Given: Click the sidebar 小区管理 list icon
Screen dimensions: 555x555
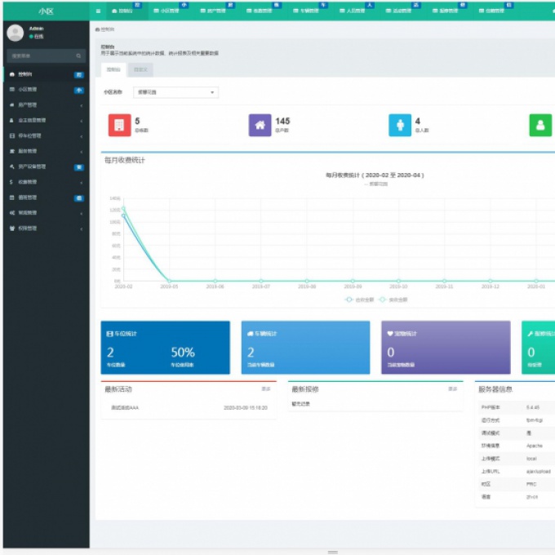Looking at the screenshot, I should click(12, 90).
